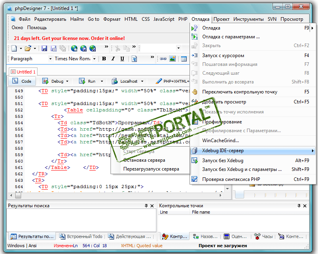Select the Untitled 1 document tab
The height and width of the screenshot is (254, 318).
pos(23,71)
